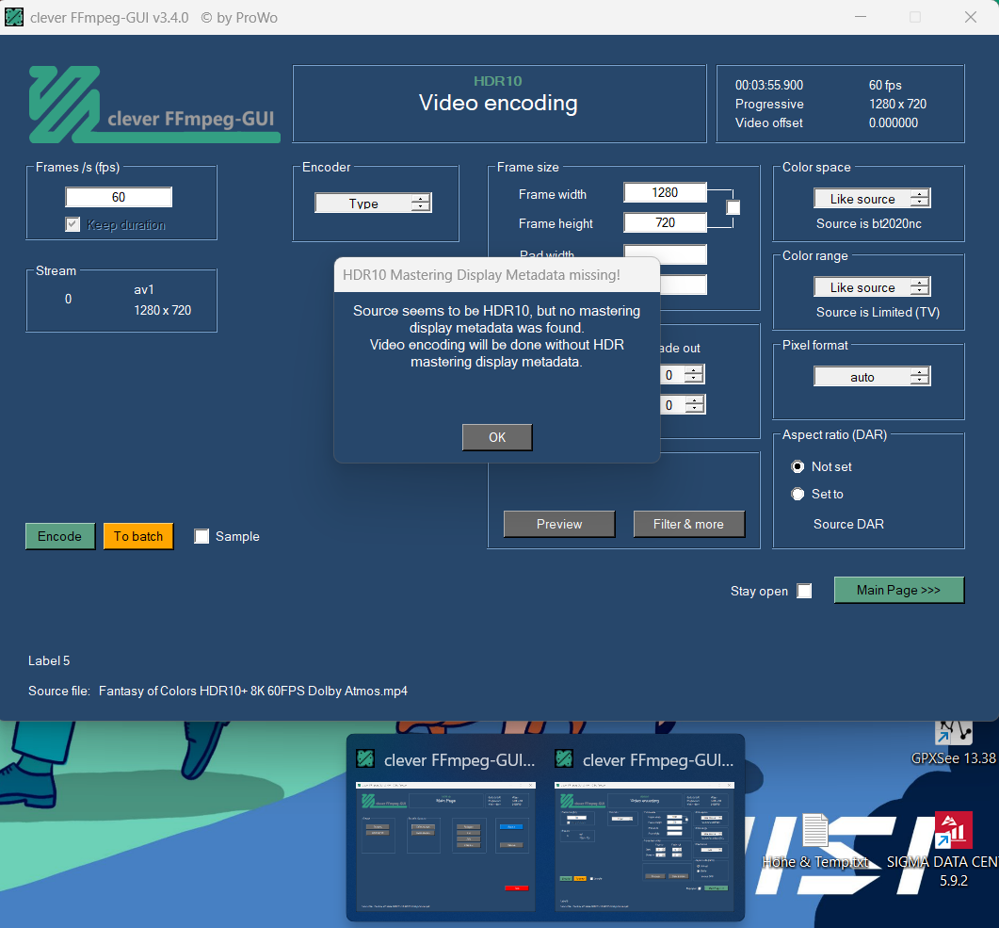Click the 00:03:55.900 duration text

tap(769, 85)
